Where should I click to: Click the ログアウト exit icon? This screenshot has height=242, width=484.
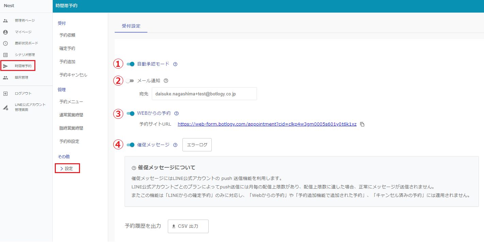[5, 93]
